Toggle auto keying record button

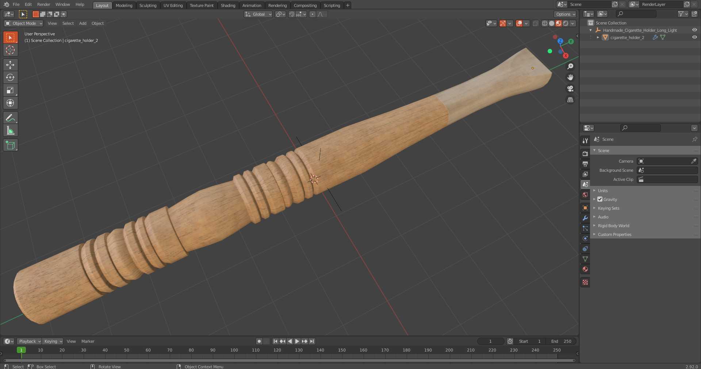[x=259, y=341]
